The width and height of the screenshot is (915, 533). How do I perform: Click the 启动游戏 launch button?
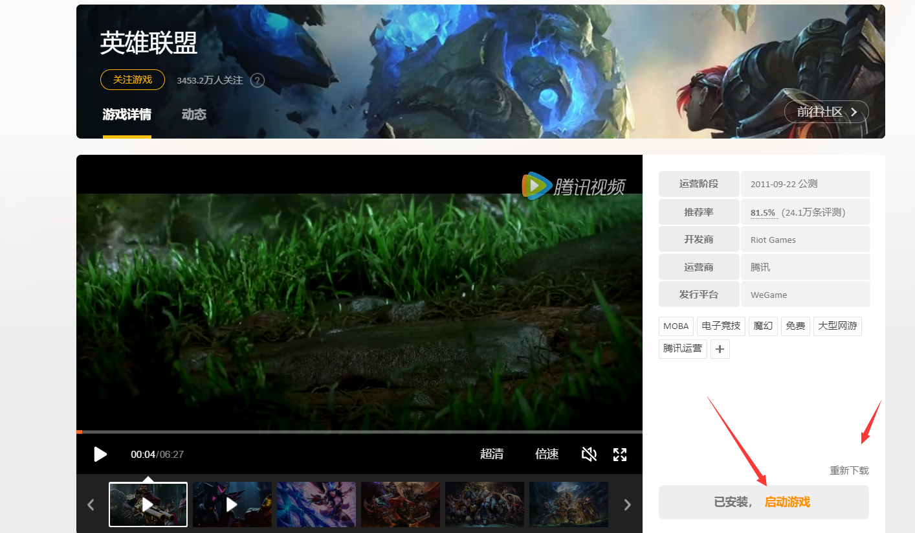[788, 502]
